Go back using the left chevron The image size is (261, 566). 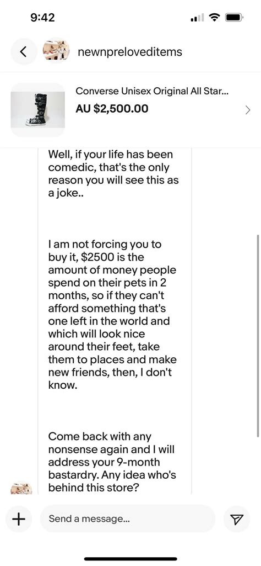pyautogui.click(x=24, y=52)
